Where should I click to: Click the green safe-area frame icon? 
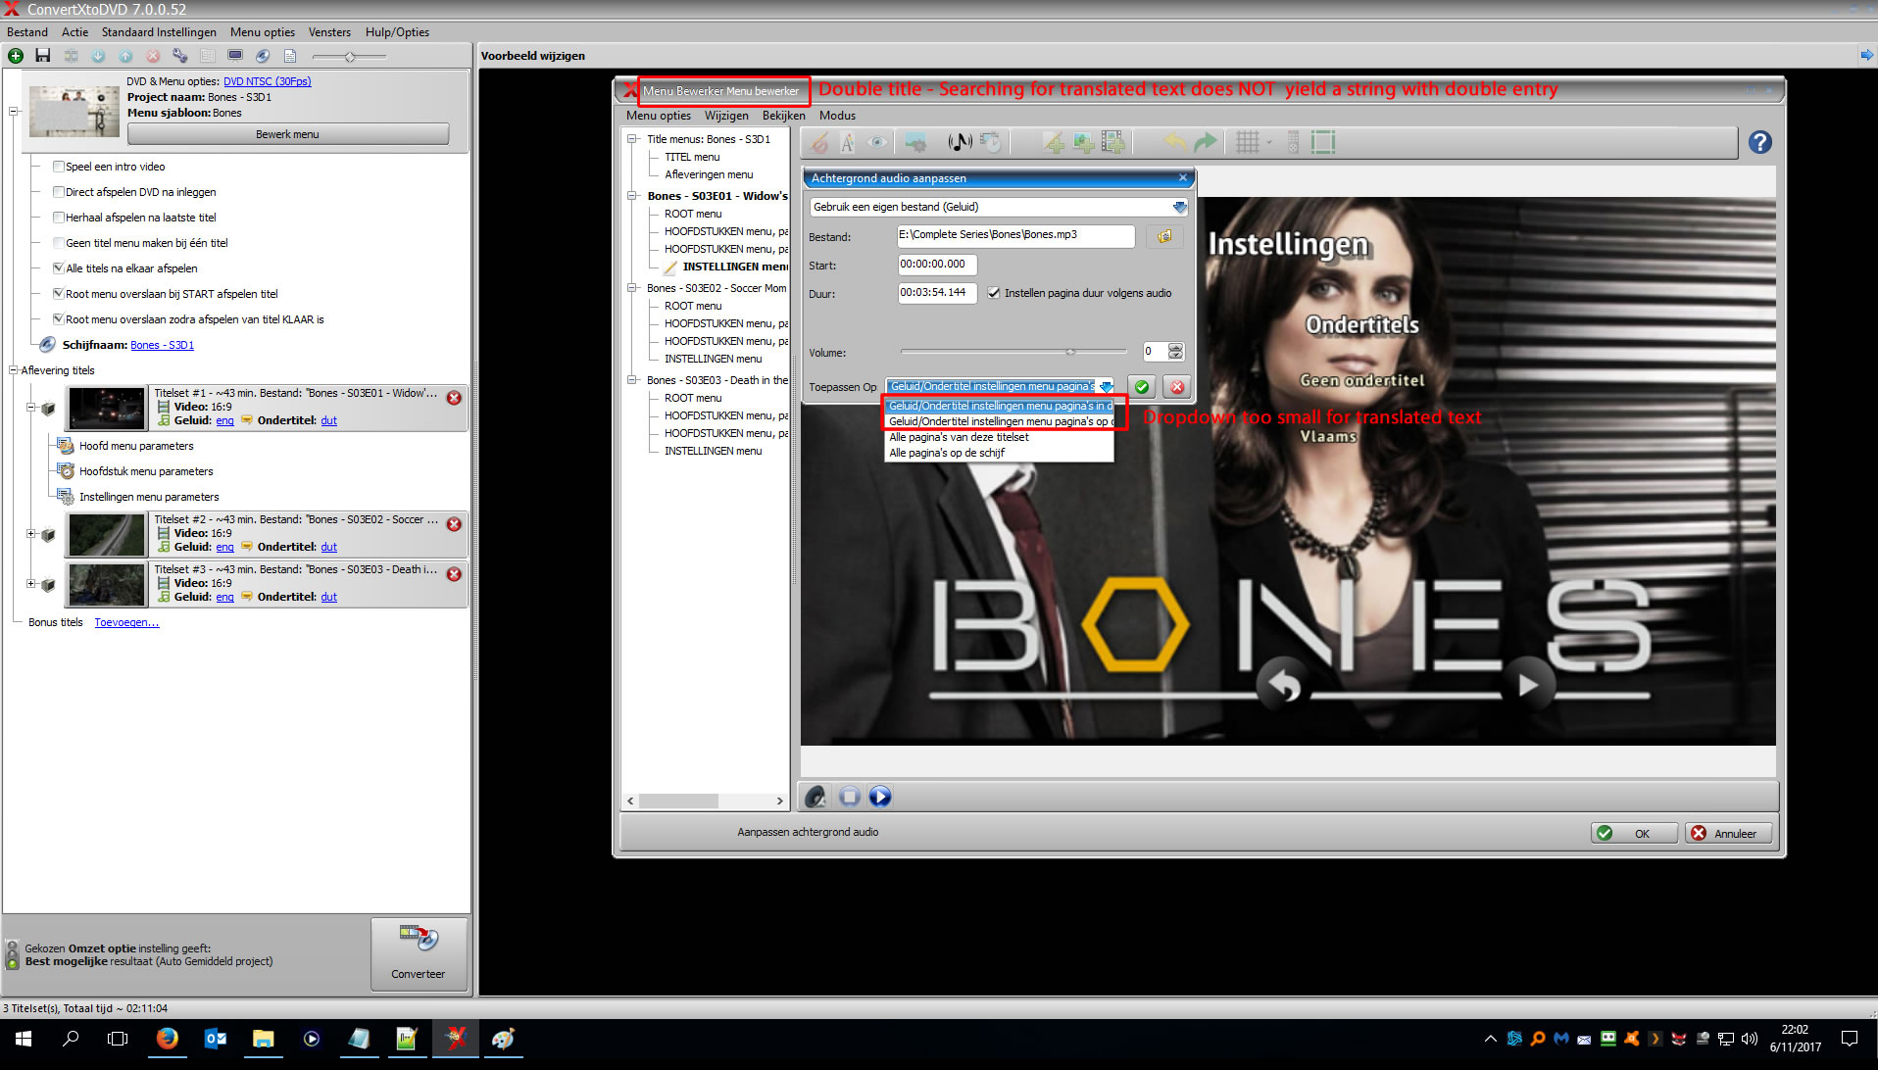[1323, 143]
